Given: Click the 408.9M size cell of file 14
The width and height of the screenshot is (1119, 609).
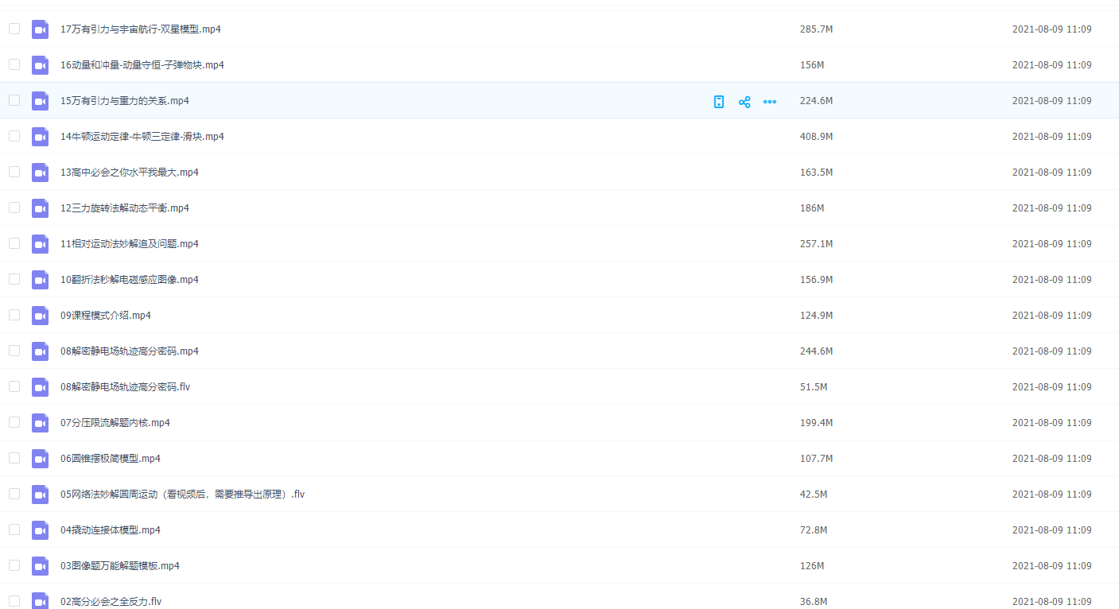Looking at the screenshot, I should [x=816, y=137].
